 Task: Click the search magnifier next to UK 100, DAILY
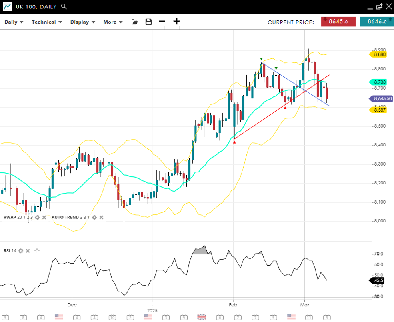[64, 7]
